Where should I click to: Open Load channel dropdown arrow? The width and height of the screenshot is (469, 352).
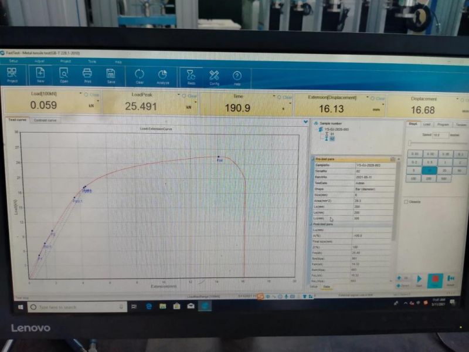coord(80,93)
